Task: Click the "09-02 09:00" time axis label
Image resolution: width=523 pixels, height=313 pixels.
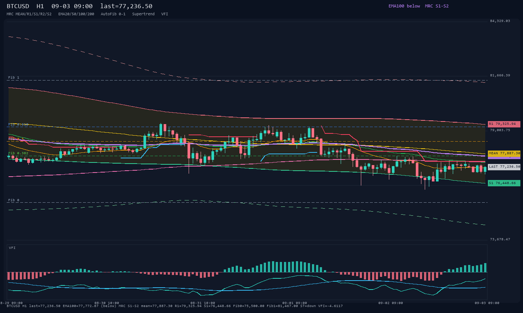Action: click(x=391, y=303)
